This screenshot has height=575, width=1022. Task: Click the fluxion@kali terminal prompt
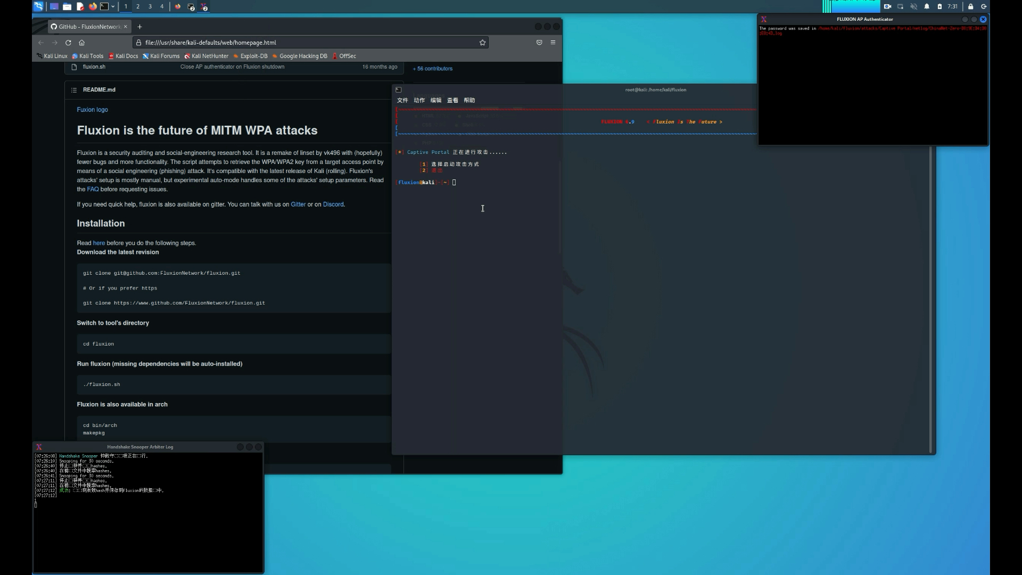pos(423,183)
